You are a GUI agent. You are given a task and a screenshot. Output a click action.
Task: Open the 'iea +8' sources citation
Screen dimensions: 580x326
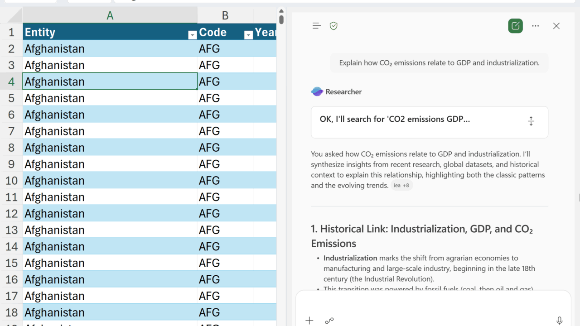[x=401, y=185]
